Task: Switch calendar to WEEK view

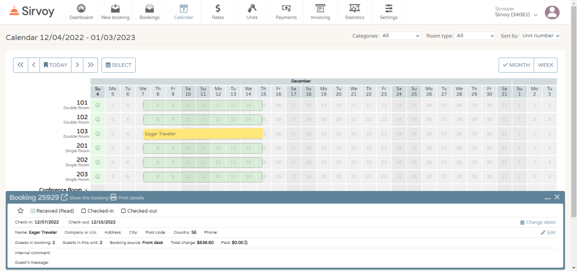Action: point(545,65)
